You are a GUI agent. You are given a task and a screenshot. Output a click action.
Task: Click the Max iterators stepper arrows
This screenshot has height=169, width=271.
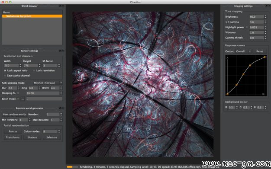point(61,120)
